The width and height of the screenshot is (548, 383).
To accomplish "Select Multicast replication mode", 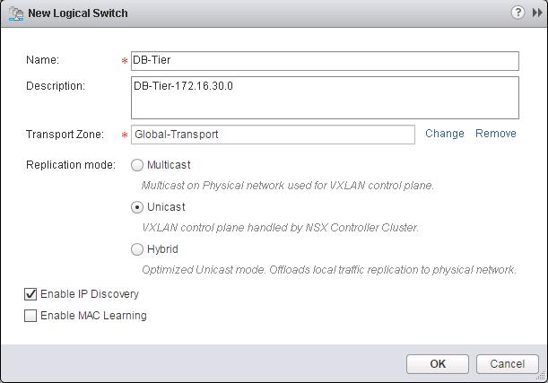I will tap(137, 165).
